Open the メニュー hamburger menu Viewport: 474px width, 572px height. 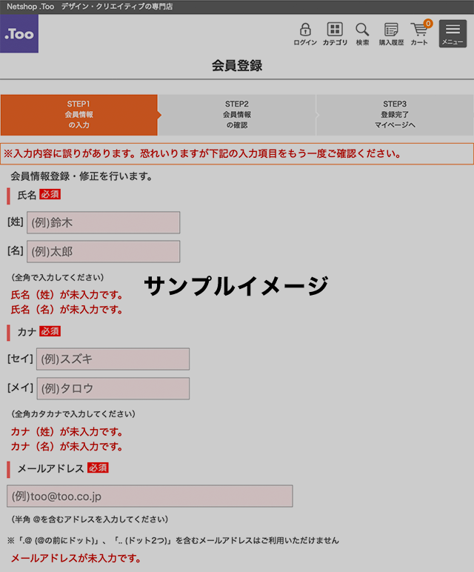pyautogui.click(x=453, y=33)
